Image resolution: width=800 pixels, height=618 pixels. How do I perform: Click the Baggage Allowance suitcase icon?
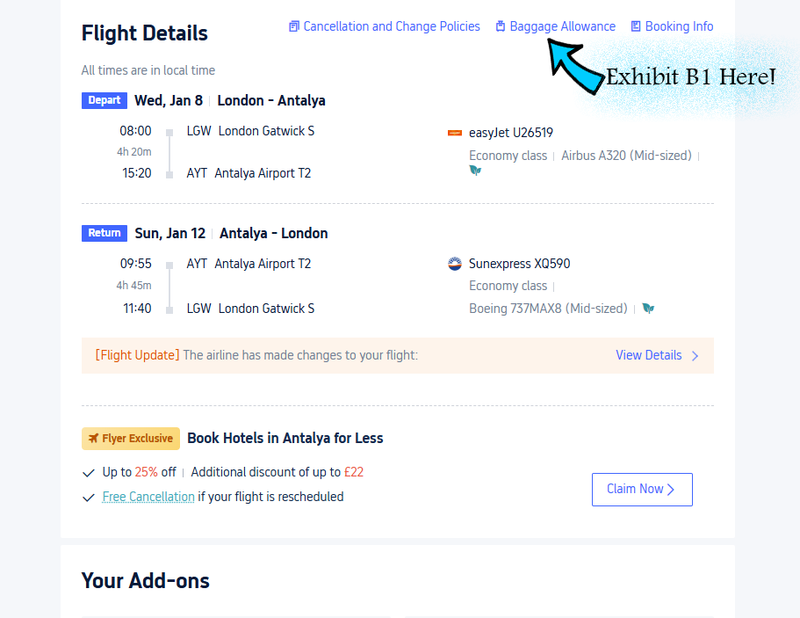point(501,26)
